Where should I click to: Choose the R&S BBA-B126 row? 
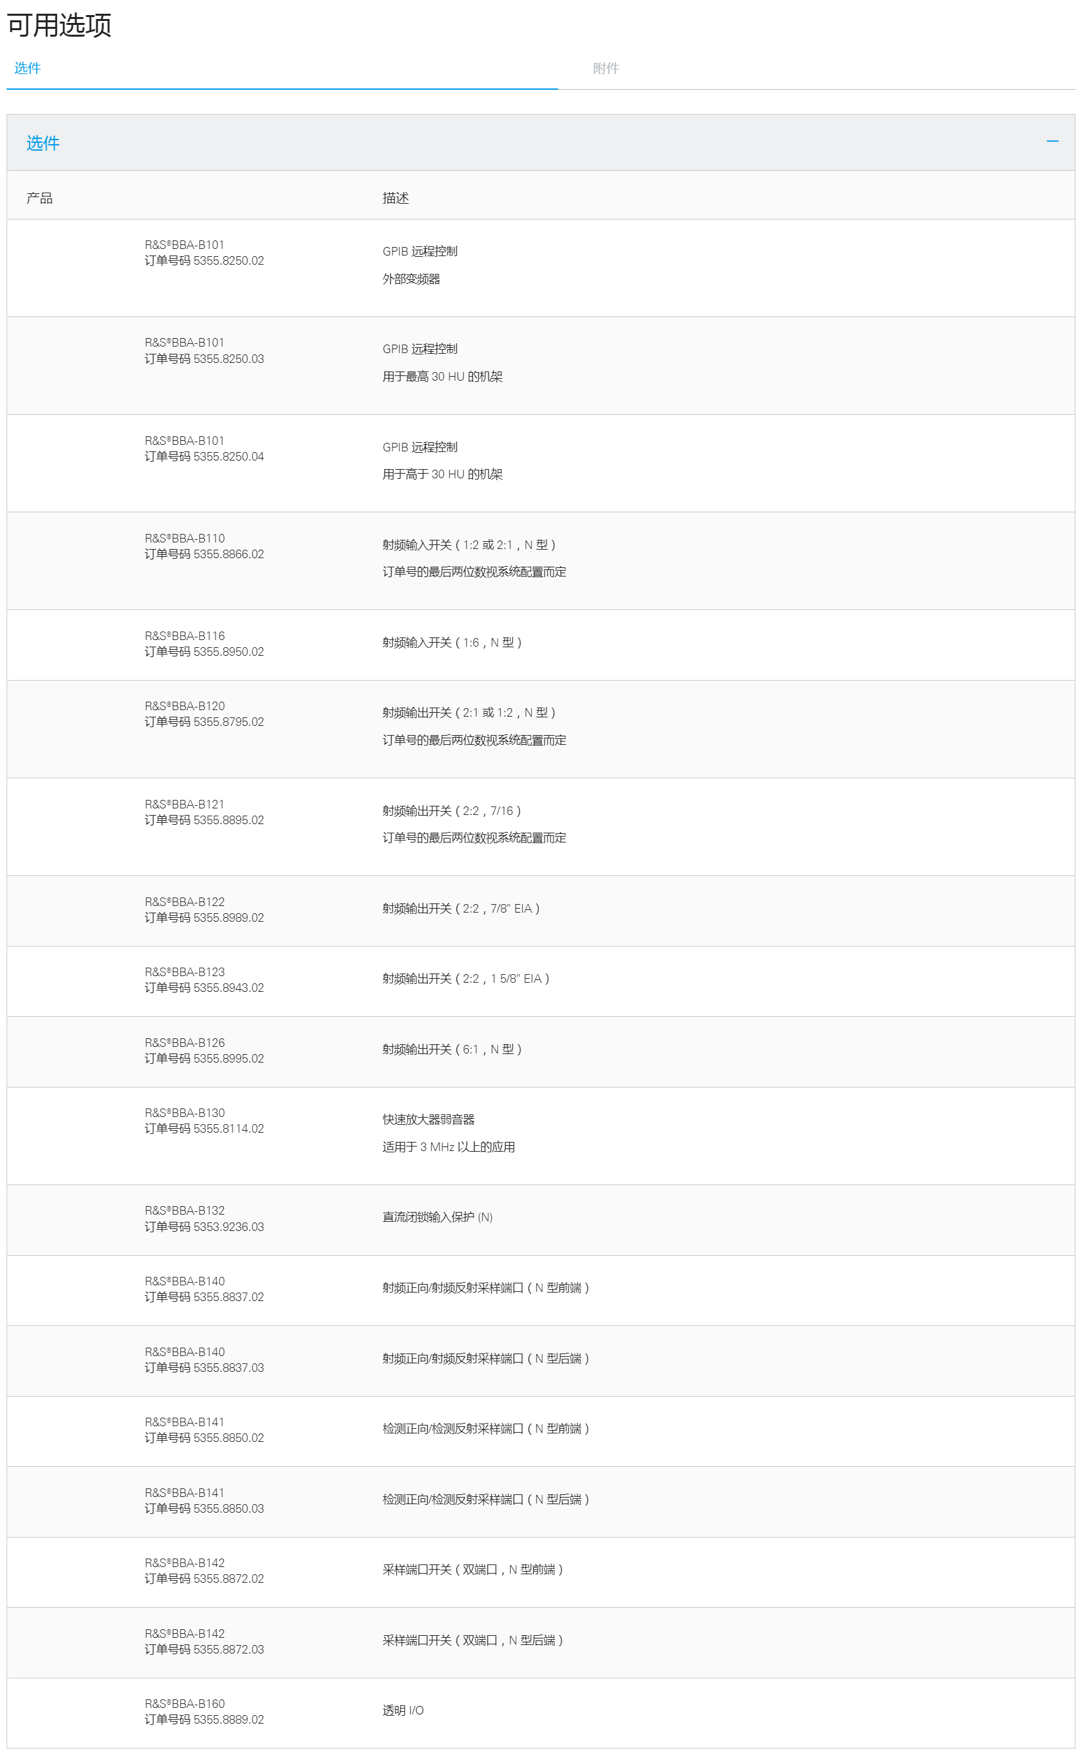[x=541, y=1052]
